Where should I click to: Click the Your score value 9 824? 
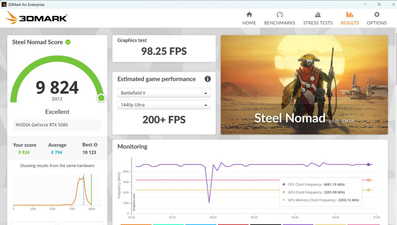point(24,153)
